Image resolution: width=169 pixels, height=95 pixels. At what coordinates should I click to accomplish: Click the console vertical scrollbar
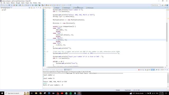point(168,79)
